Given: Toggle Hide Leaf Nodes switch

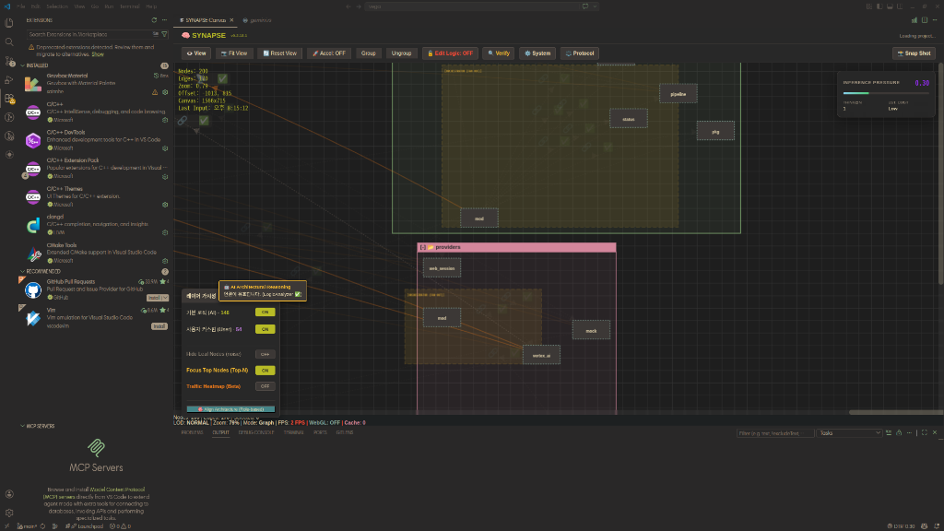Looking at the screenshot, I should point(265,354).
